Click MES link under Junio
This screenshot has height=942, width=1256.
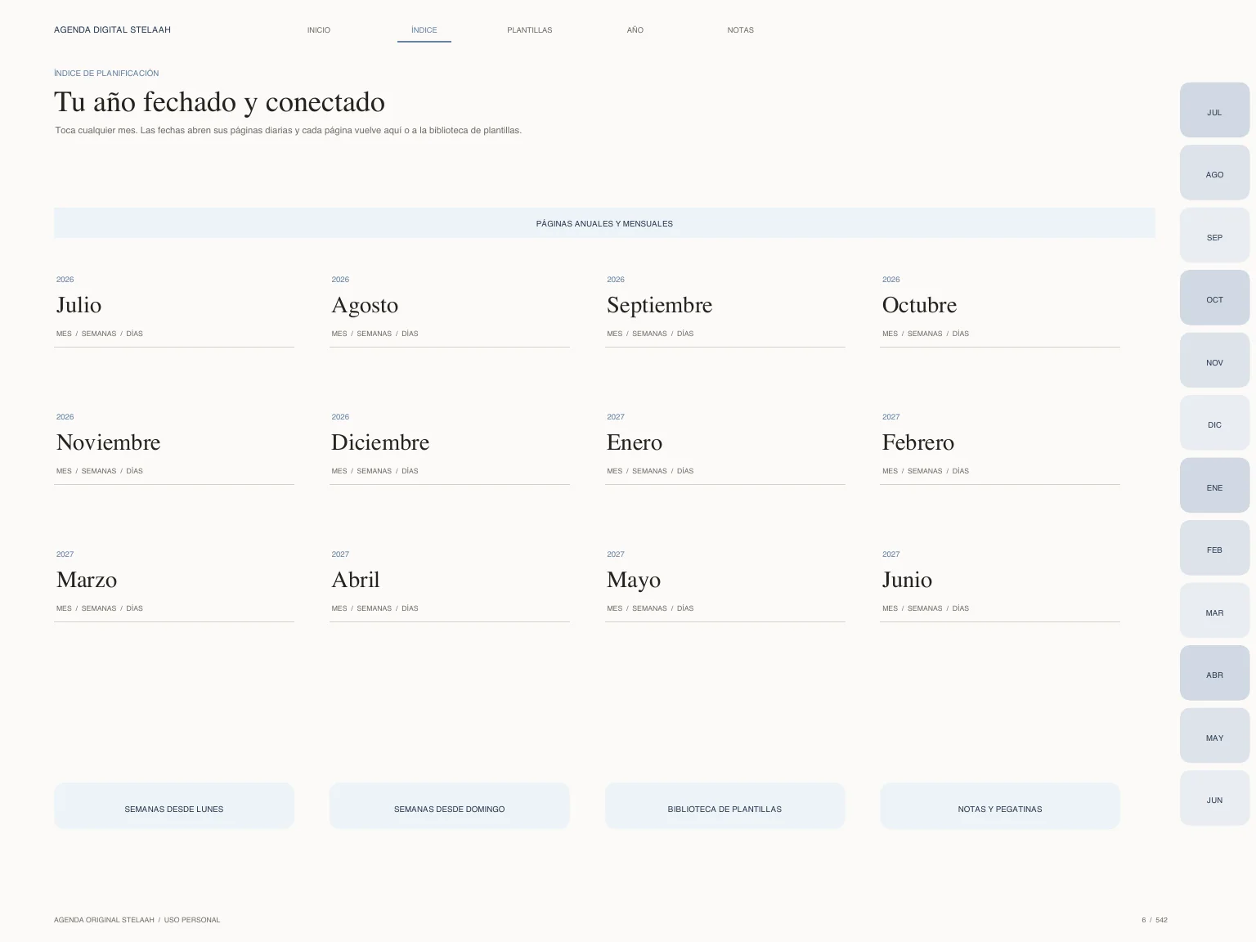click(x=890, y=608)
